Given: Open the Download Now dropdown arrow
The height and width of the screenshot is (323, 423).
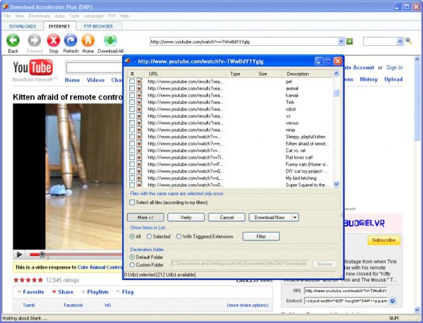Looking at the screenshot, I should pyautogui.click(x=295, y=217).
